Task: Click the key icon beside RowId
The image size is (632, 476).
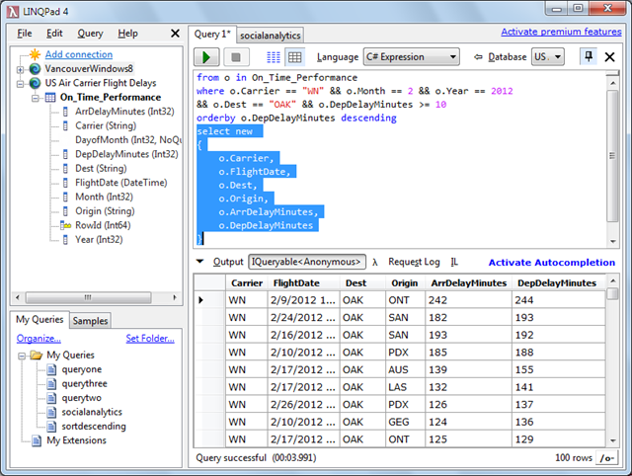Action: 65,225
